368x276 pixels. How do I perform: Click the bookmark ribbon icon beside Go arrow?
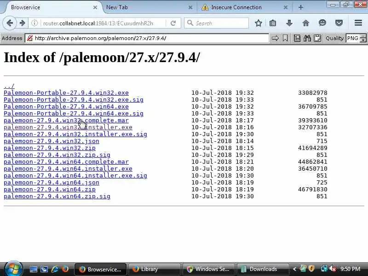click(x=285, y=38)
